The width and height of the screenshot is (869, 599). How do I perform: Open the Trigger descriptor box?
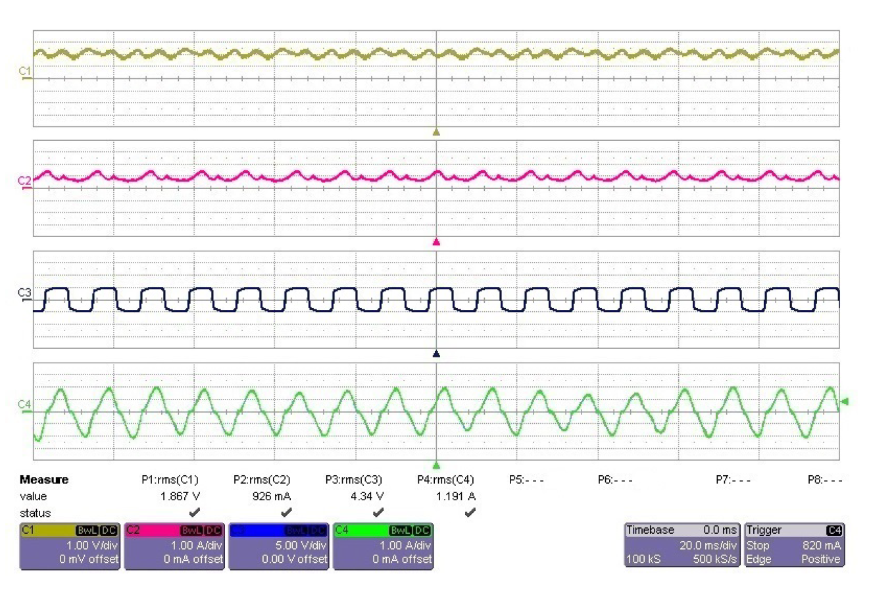pos(793,546)
